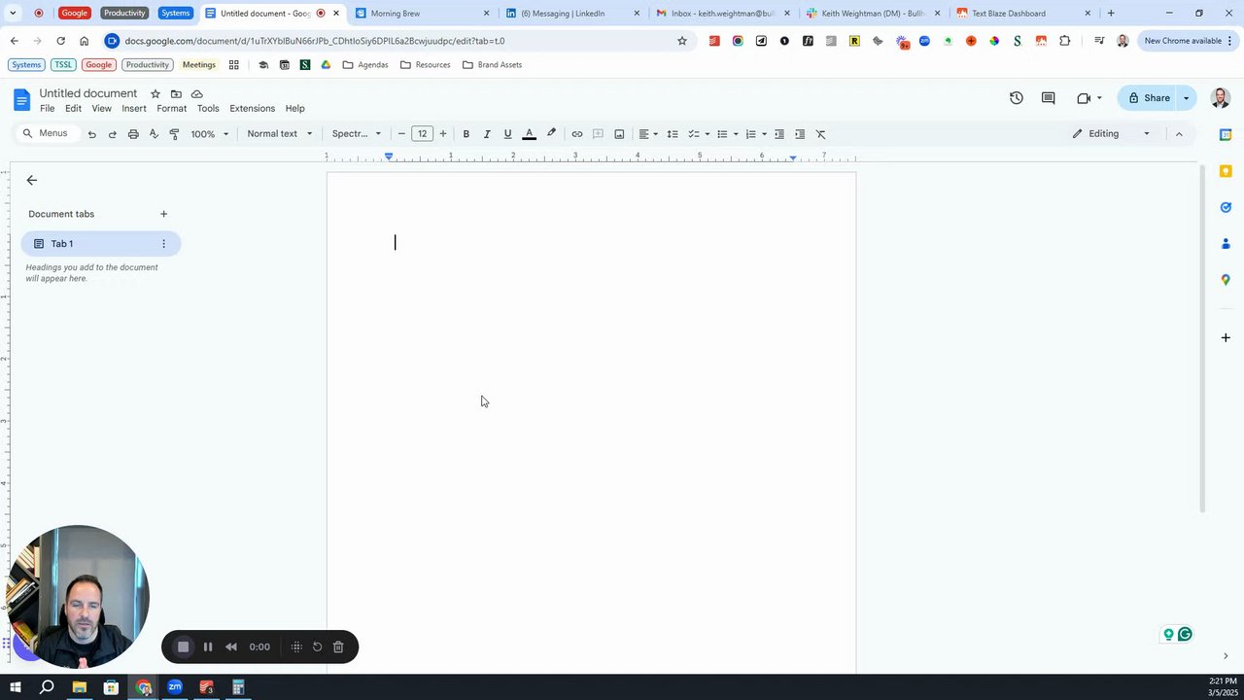Viewport: 1244px width, 700px height.
Task: Toggle bold formatting
Action: [x=466, y=134]
